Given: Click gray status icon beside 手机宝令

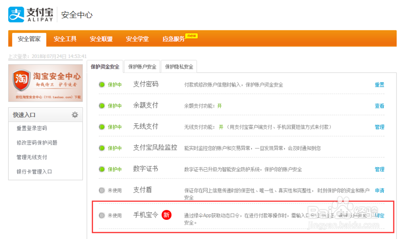Looking at the screenshot, I should click(102, 215).
